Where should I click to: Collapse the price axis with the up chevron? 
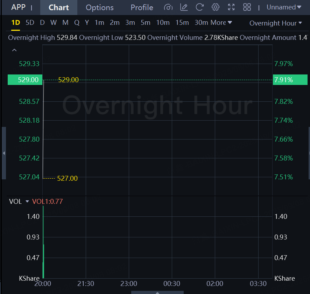click(x=14, y=50)
